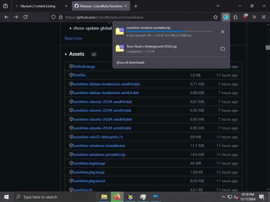Open the notification center icon
Viewport: 270px width, 202px height.
click(262, 197)
